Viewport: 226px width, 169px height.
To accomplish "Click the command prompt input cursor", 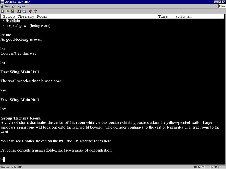I will tap(4, 159).
